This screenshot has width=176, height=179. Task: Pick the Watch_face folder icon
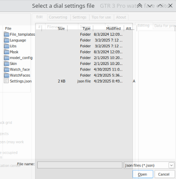pyautogui.click(x=6, y=69)
